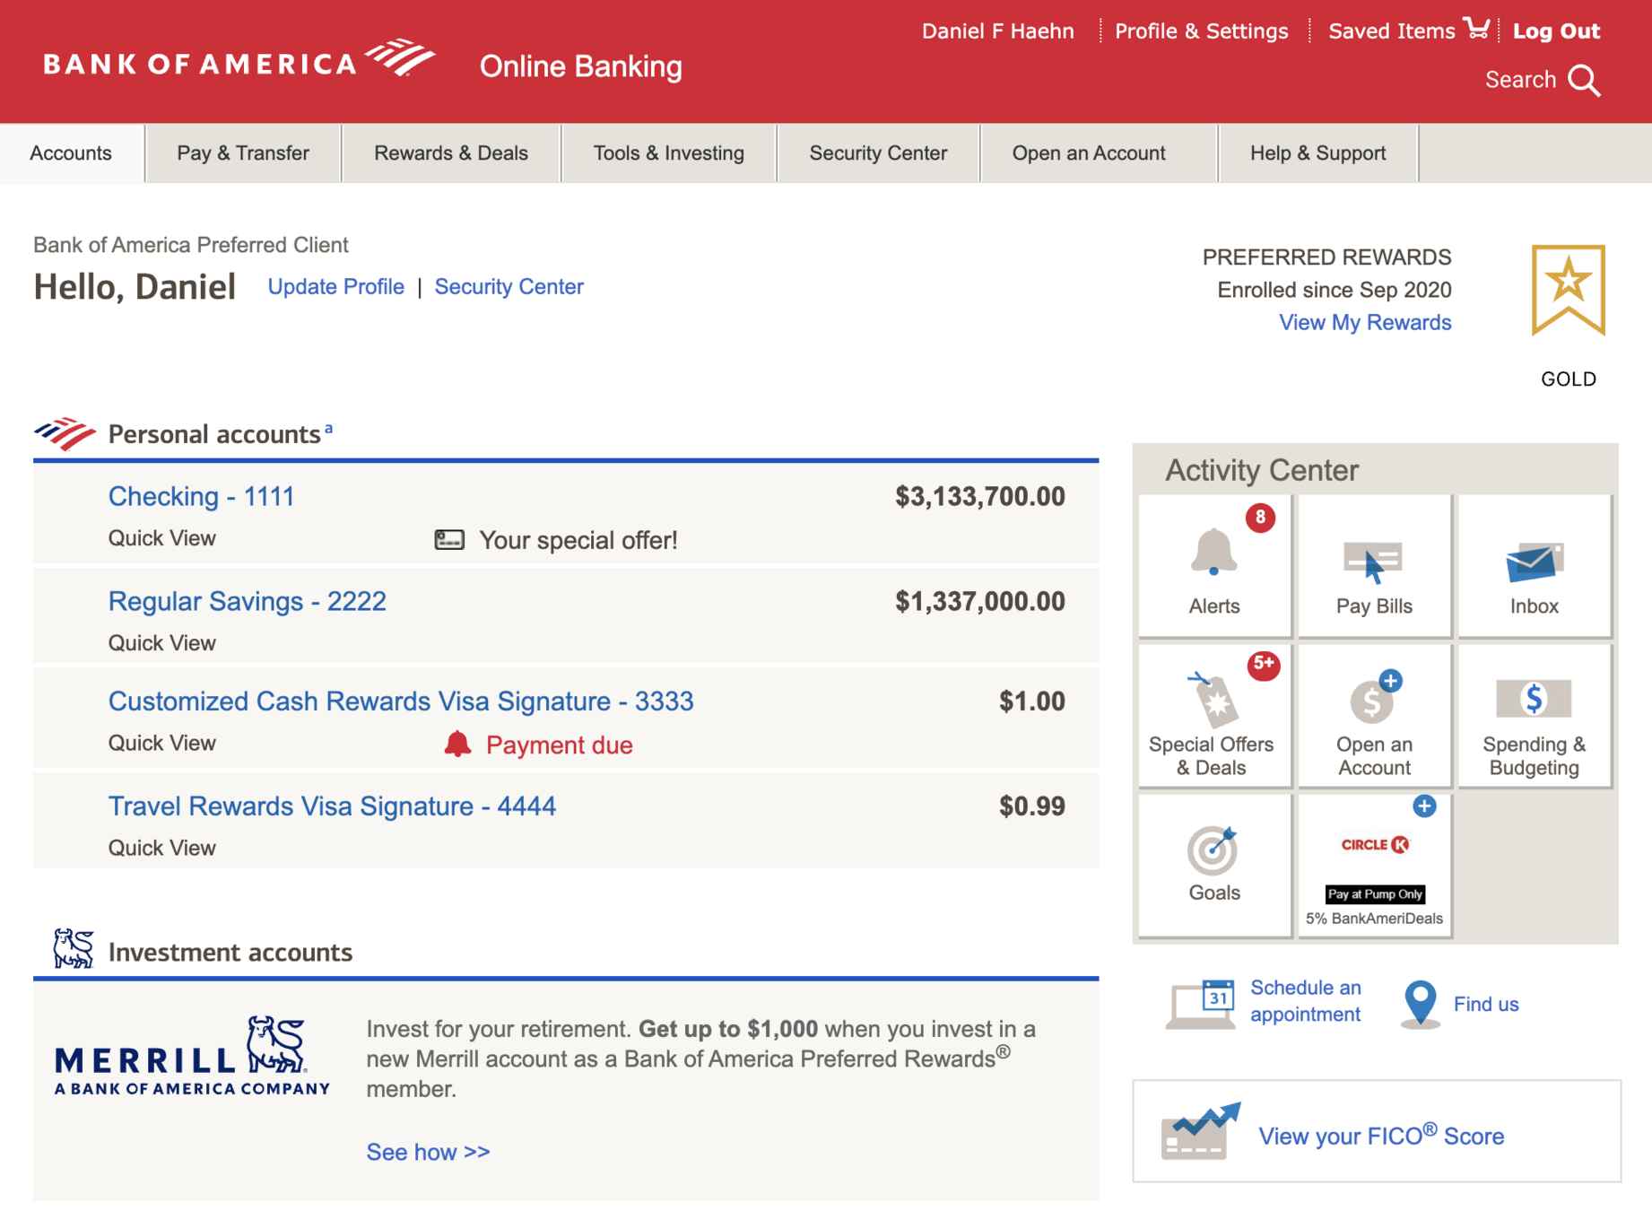
Task: Open the Alerts bell tile
Action: [x=1214, y=566]
